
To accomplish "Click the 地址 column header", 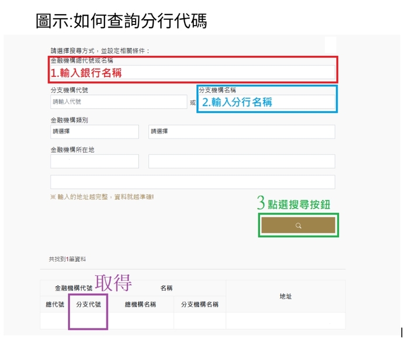I will click(286, 296).
